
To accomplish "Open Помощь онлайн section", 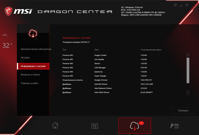I will coord(29,83).
